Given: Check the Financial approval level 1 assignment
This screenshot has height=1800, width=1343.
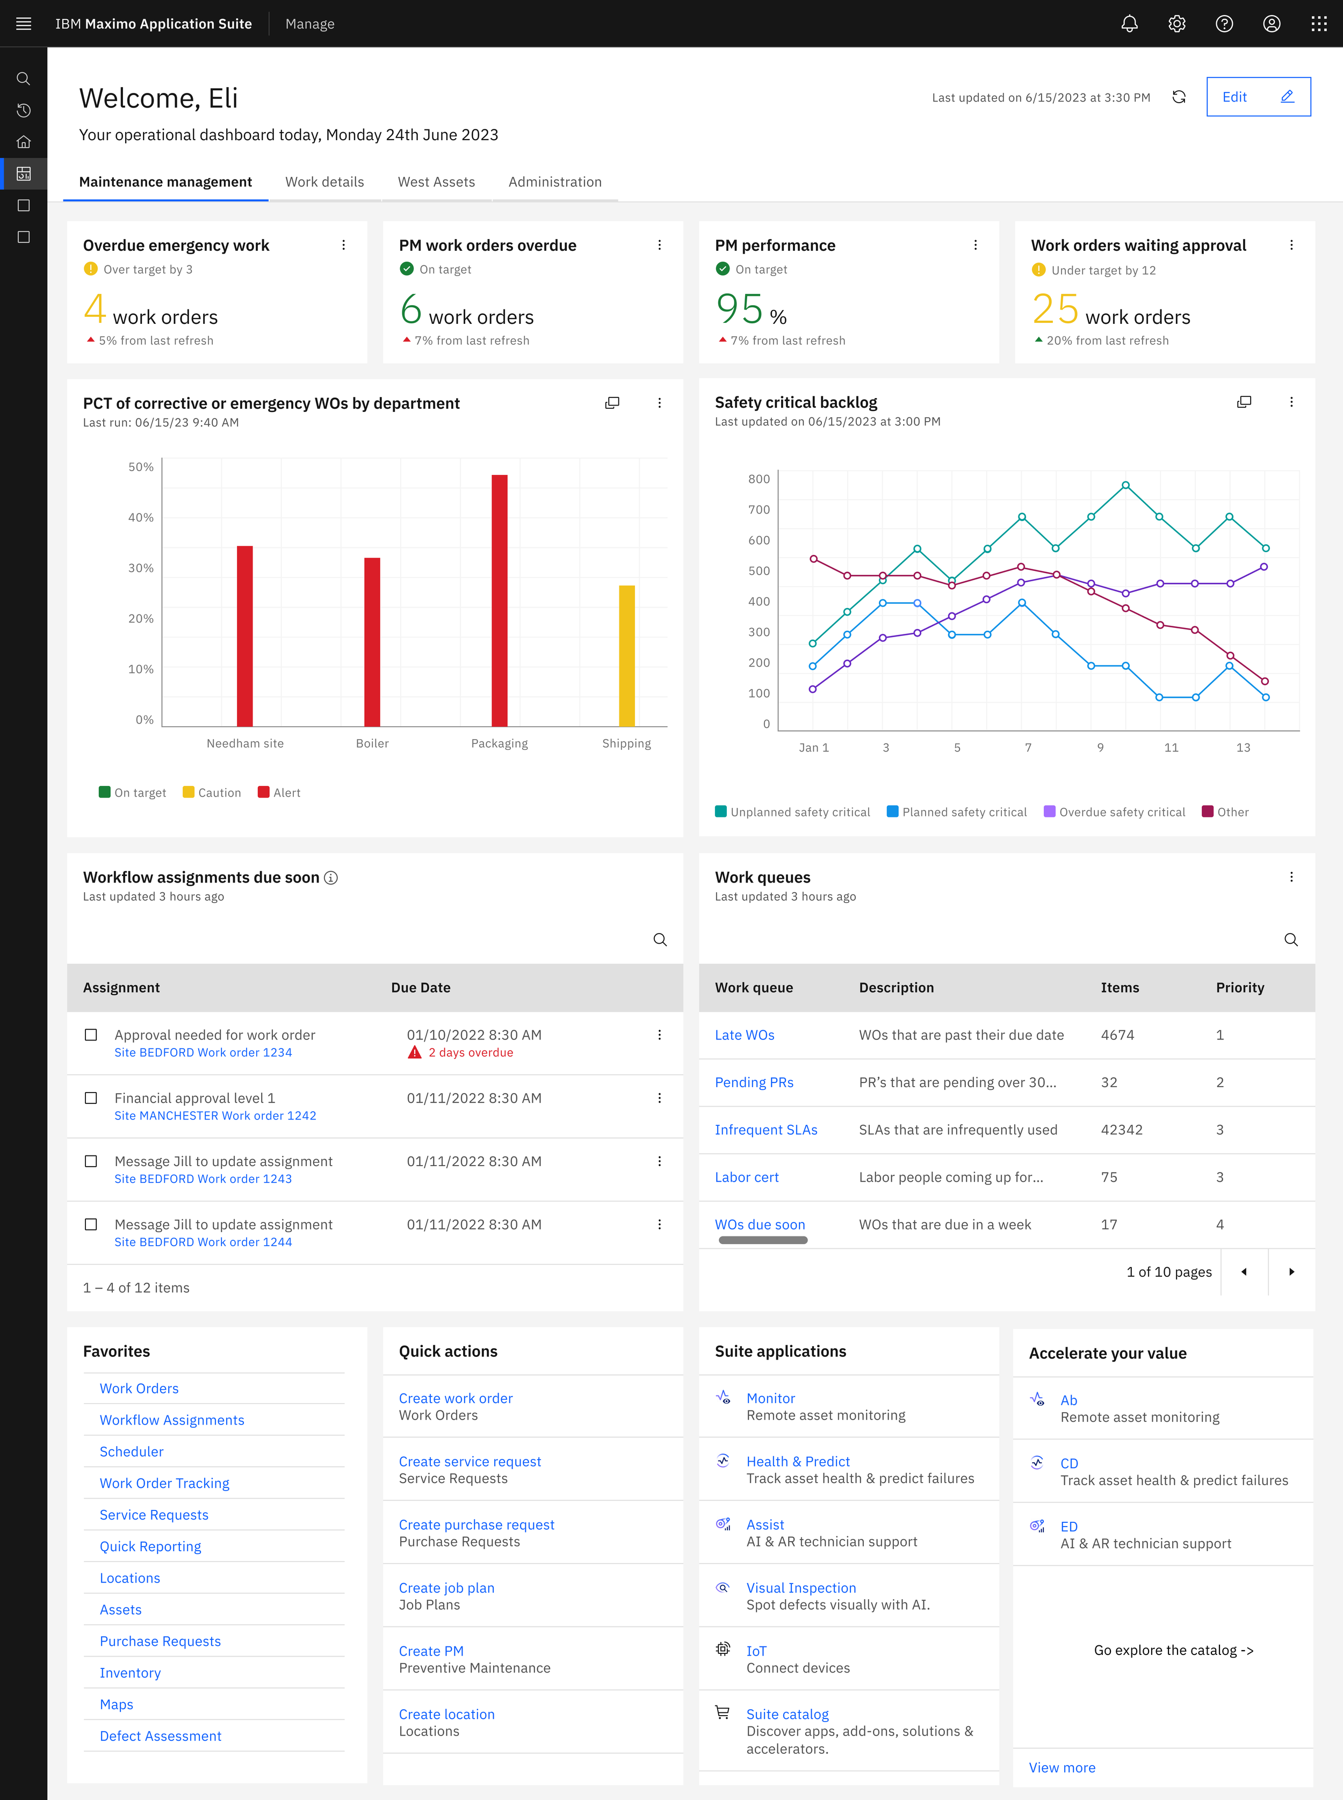Looking at the screenshot, I should (x=91, y=1098).
